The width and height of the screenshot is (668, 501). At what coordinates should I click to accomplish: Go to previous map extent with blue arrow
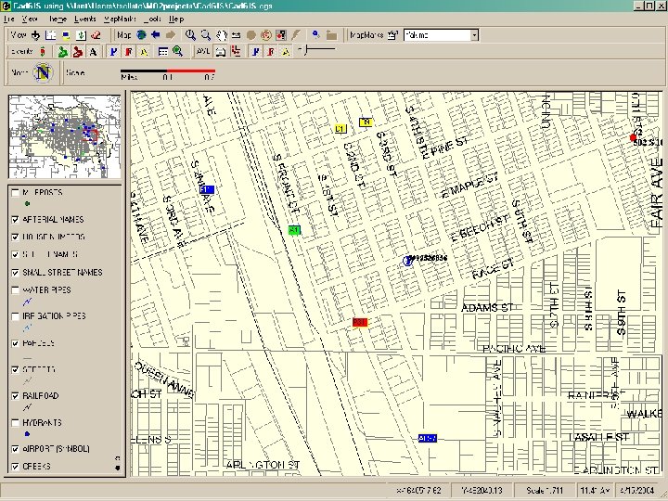(156, 35)
